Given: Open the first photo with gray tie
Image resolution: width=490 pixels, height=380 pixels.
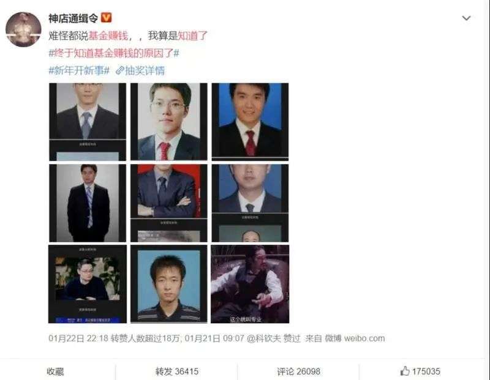Looking at the screenshot, I should [88, 122].
